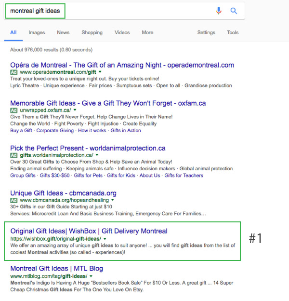Open the cbmcanada.org hopeandhealing dropdown arrow

pyautogui.click(x=113, y=200)
